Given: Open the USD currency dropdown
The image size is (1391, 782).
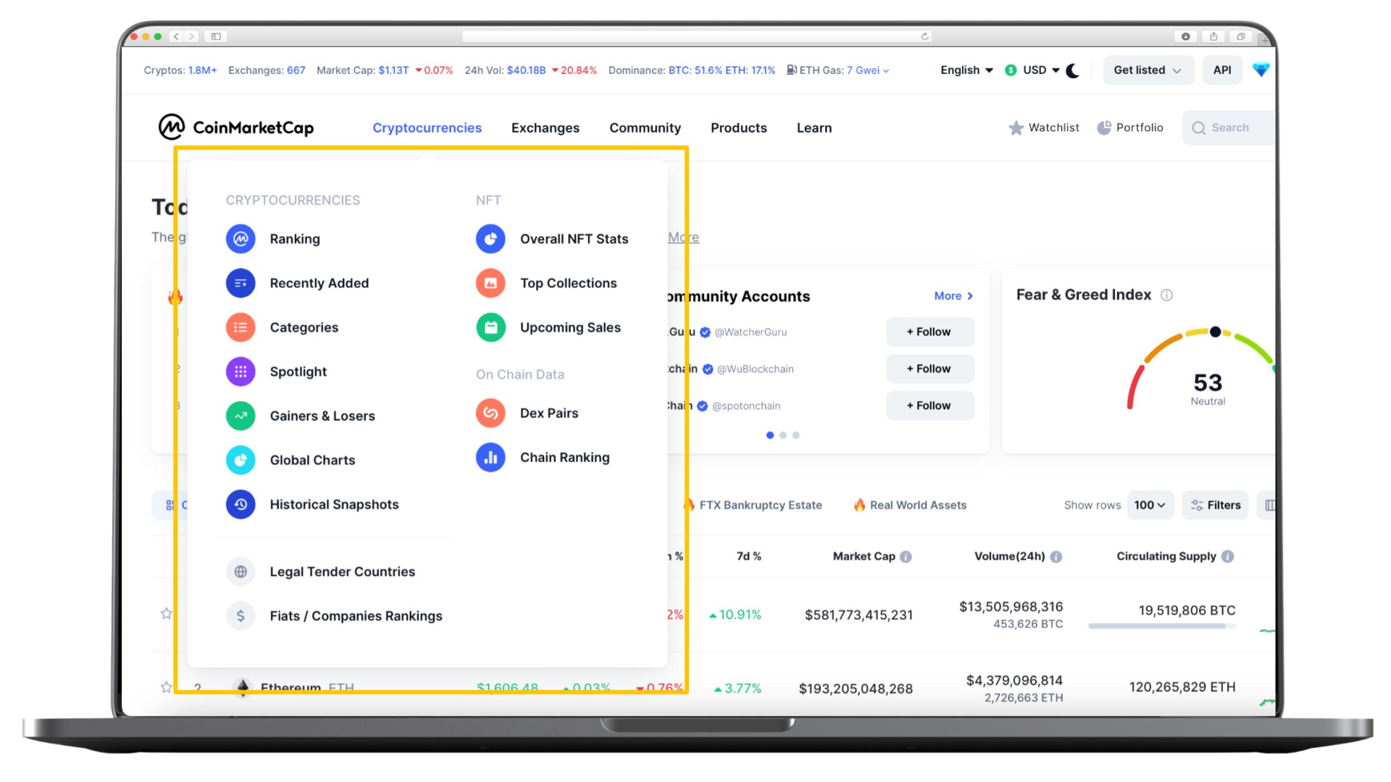Looking at the screenshot, I should click(1032, 70).
